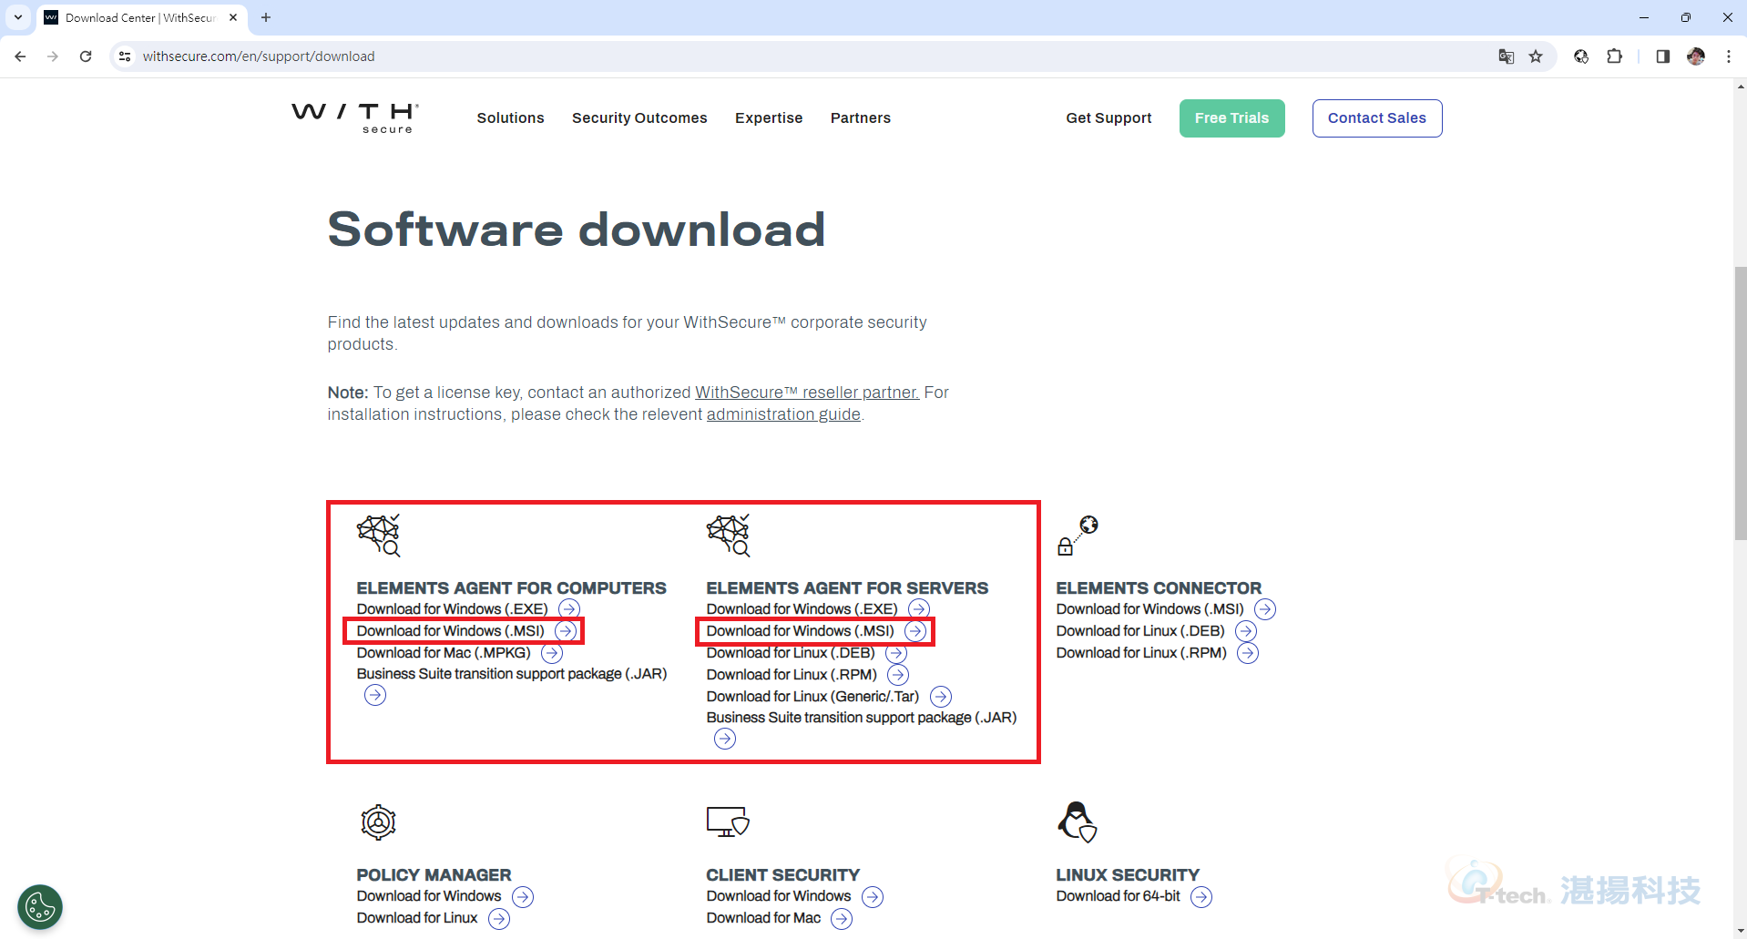The image size is (1747, 939).
Task: Open the Expertise menu
Action: [769, 117]
